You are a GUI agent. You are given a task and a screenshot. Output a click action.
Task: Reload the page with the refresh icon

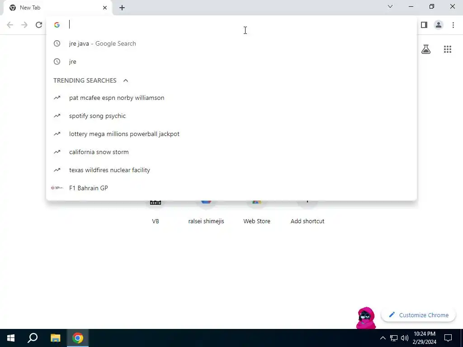(x=39, y=25)
